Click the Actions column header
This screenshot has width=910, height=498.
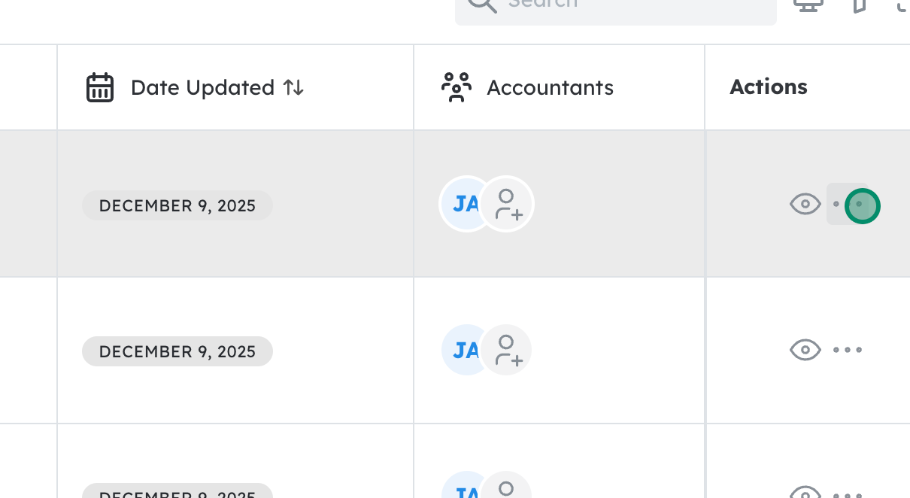coord(768,87)
